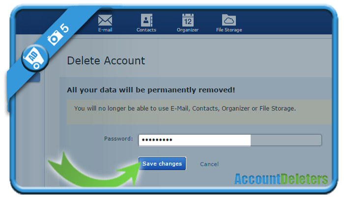Click the permanently removed warning text
This screenshot has width=344, height=200.
pyautogui.click(x=151, y=90)
